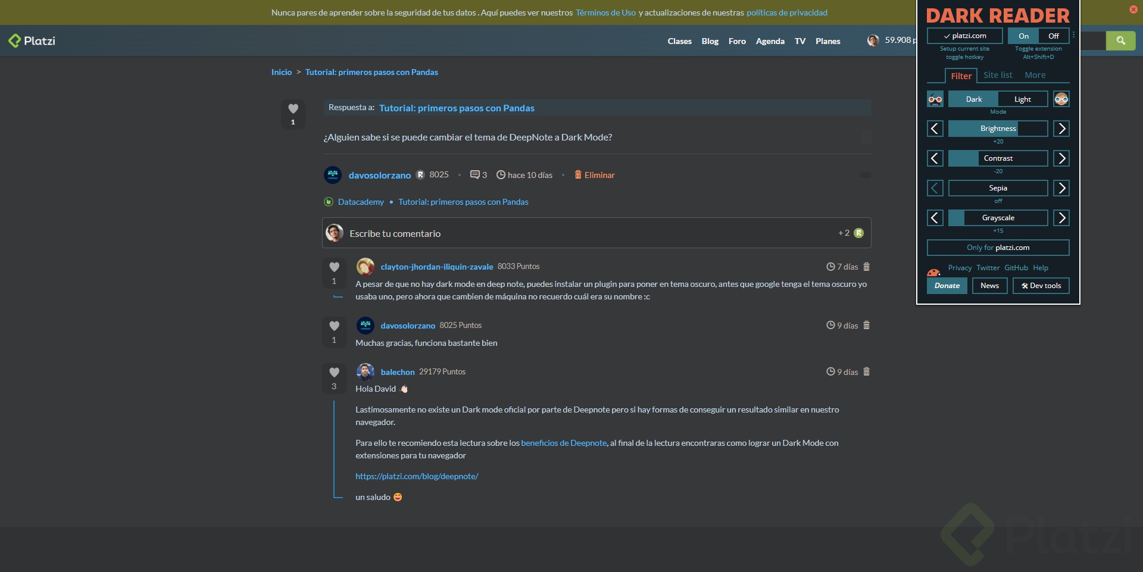This screenshot has height=572, width=1143.
Task: Click the right Dark Reader glasses icon
Action: 1061,99
